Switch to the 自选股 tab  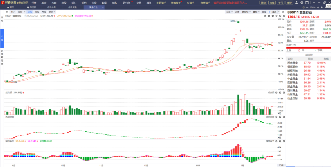pos(32,7)
